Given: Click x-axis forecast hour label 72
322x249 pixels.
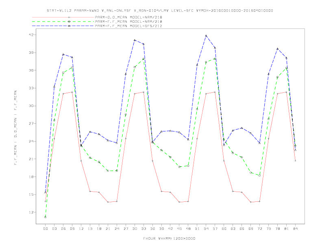Looking at the screenshot, I should click(x=259, y=229).
